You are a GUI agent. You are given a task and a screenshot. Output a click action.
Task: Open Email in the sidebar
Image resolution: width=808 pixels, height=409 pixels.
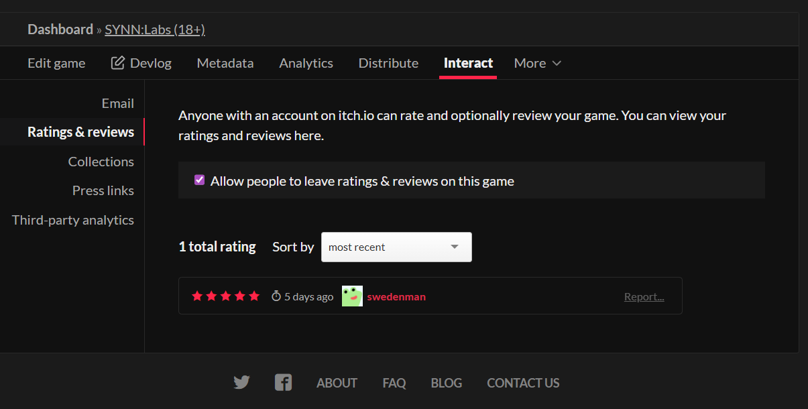pyautogui.click(x=118, y=103)
